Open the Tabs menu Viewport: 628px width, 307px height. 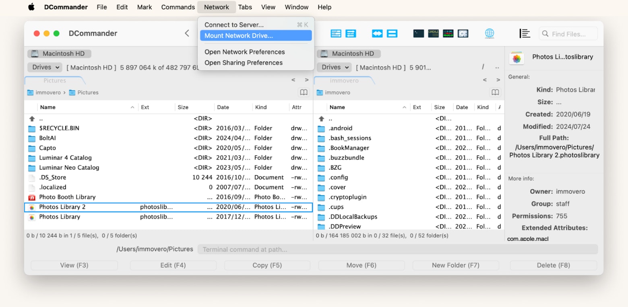(x=245, y=7)
